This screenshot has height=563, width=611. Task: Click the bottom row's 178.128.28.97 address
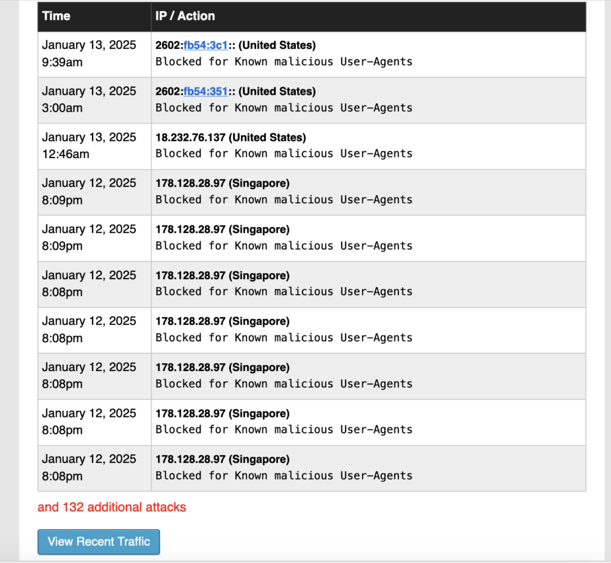point(190,459)
